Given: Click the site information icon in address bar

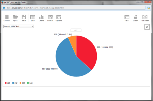Looking at the screenshot, I should click(x=4, y=8).
